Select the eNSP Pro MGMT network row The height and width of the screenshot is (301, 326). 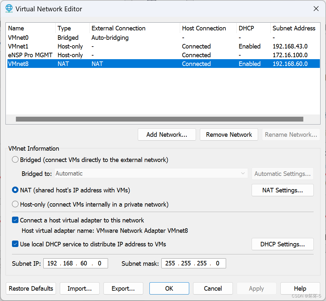coord(97,55)
